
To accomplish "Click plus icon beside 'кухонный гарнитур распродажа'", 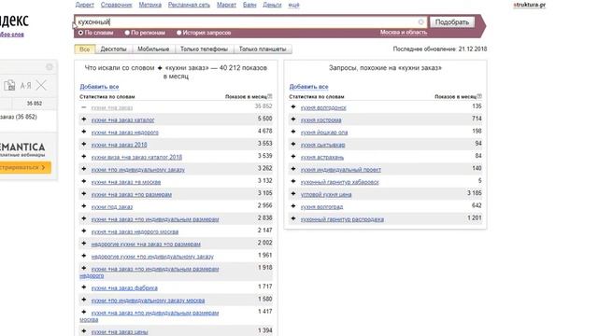I will (293, 218).
